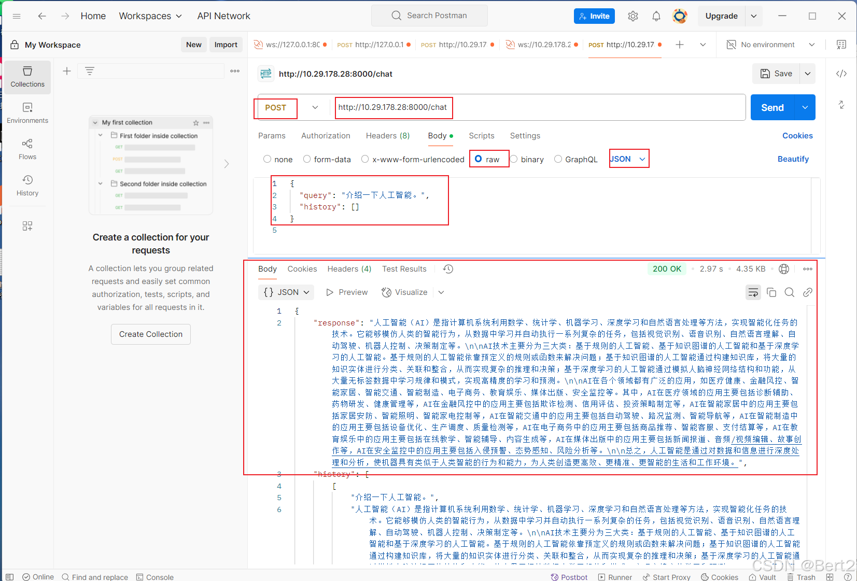
Task: Open the Save options dropdown arrow
Action: [x=808, y=74]
